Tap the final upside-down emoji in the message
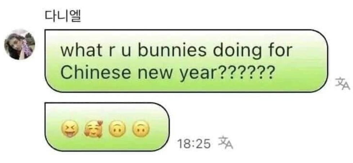 [x=141, y=129]
